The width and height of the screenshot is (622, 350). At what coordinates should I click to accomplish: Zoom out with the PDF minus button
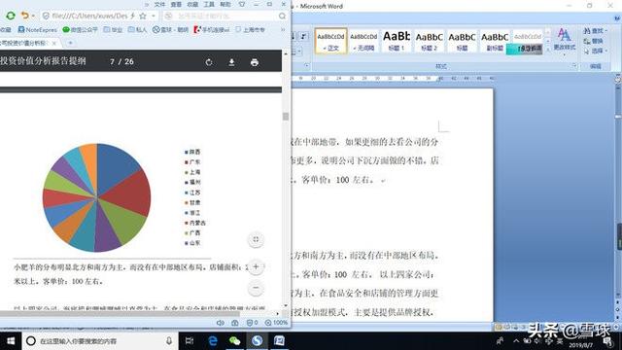(x=256, y=288)
